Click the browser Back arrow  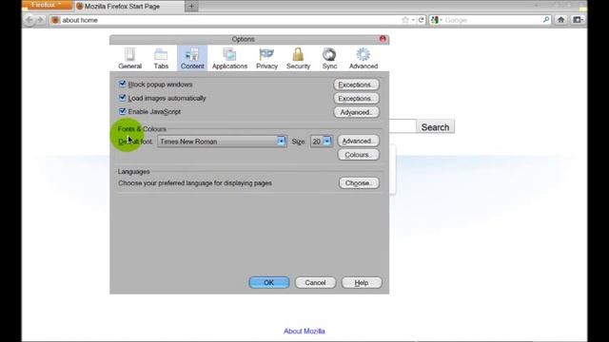pyautogui.click(x=29, y=20)
